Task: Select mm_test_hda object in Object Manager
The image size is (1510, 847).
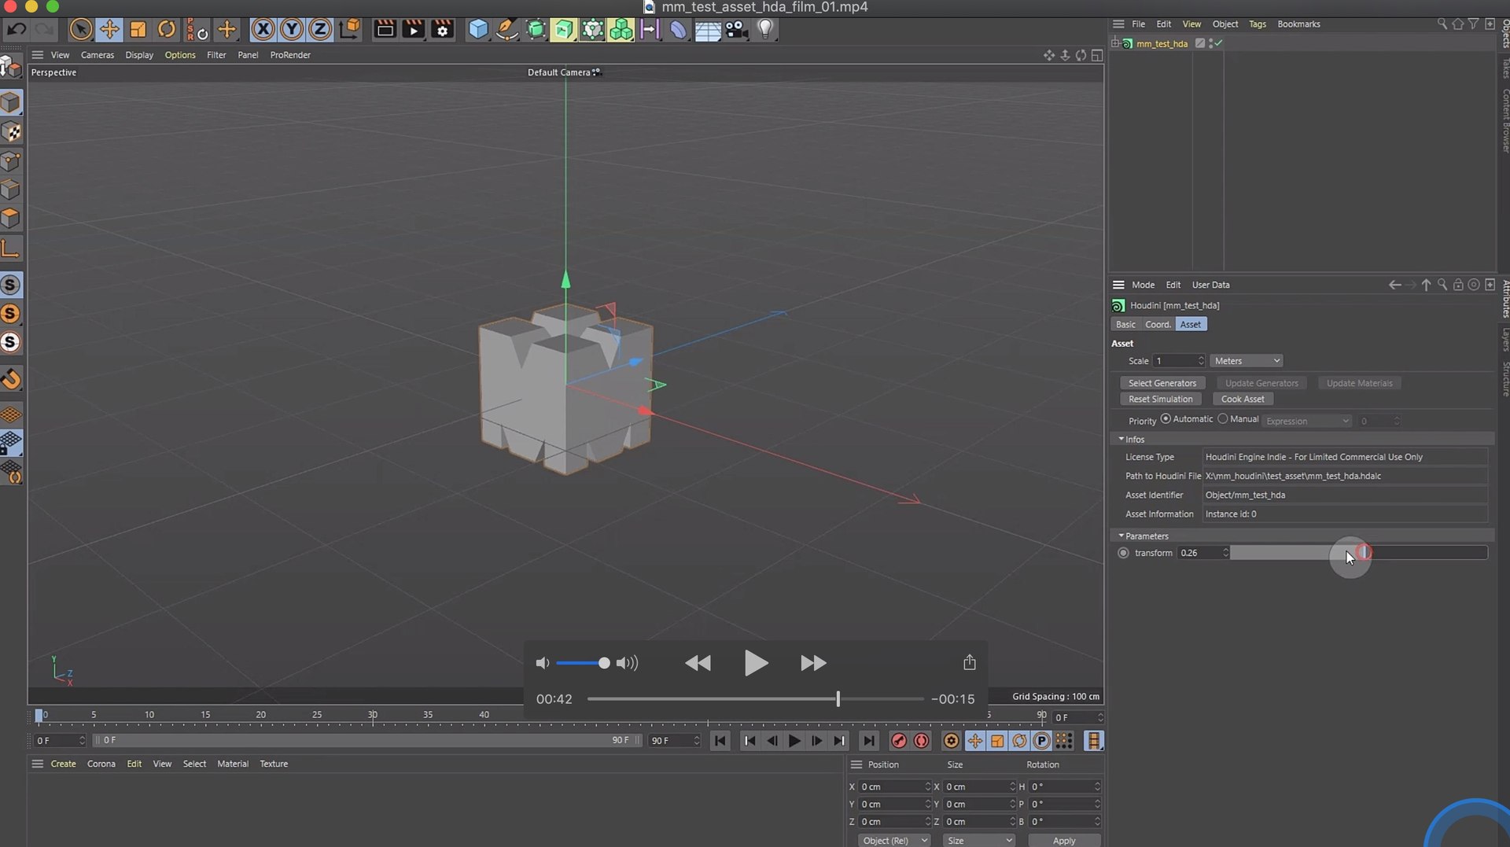Action: [1161, 44]
